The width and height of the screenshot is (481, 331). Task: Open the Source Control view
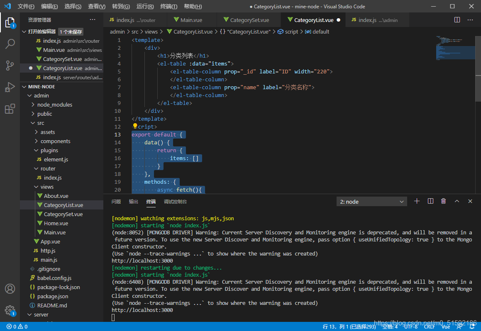10,65
